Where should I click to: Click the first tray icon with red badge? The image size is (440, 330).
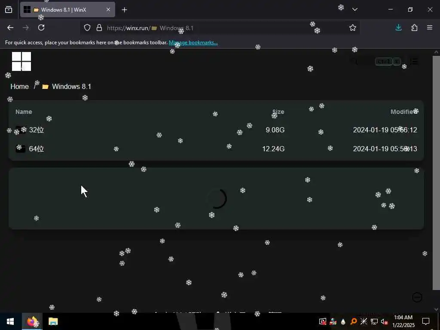point(323,321)
